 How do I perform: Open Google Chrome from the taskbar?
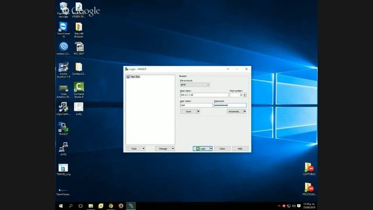click(111, 206)
